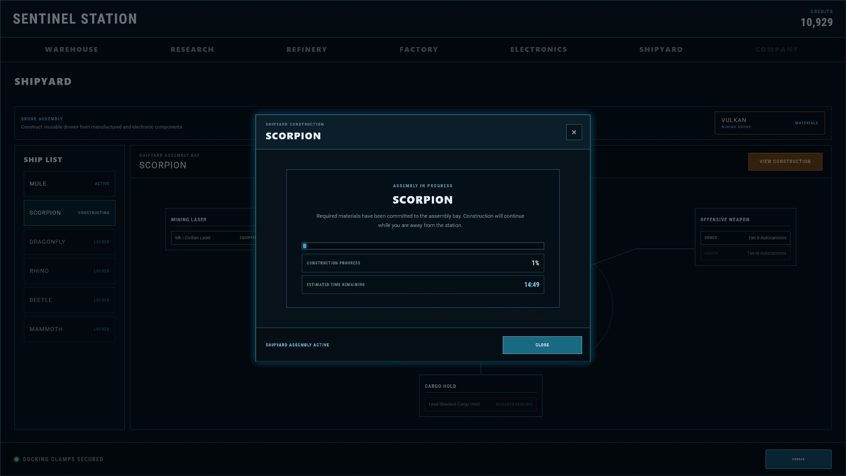Viewport: 846px width, 476px height.
Task: Click the CLOSE button in the dialog
Action: (542, 345)
